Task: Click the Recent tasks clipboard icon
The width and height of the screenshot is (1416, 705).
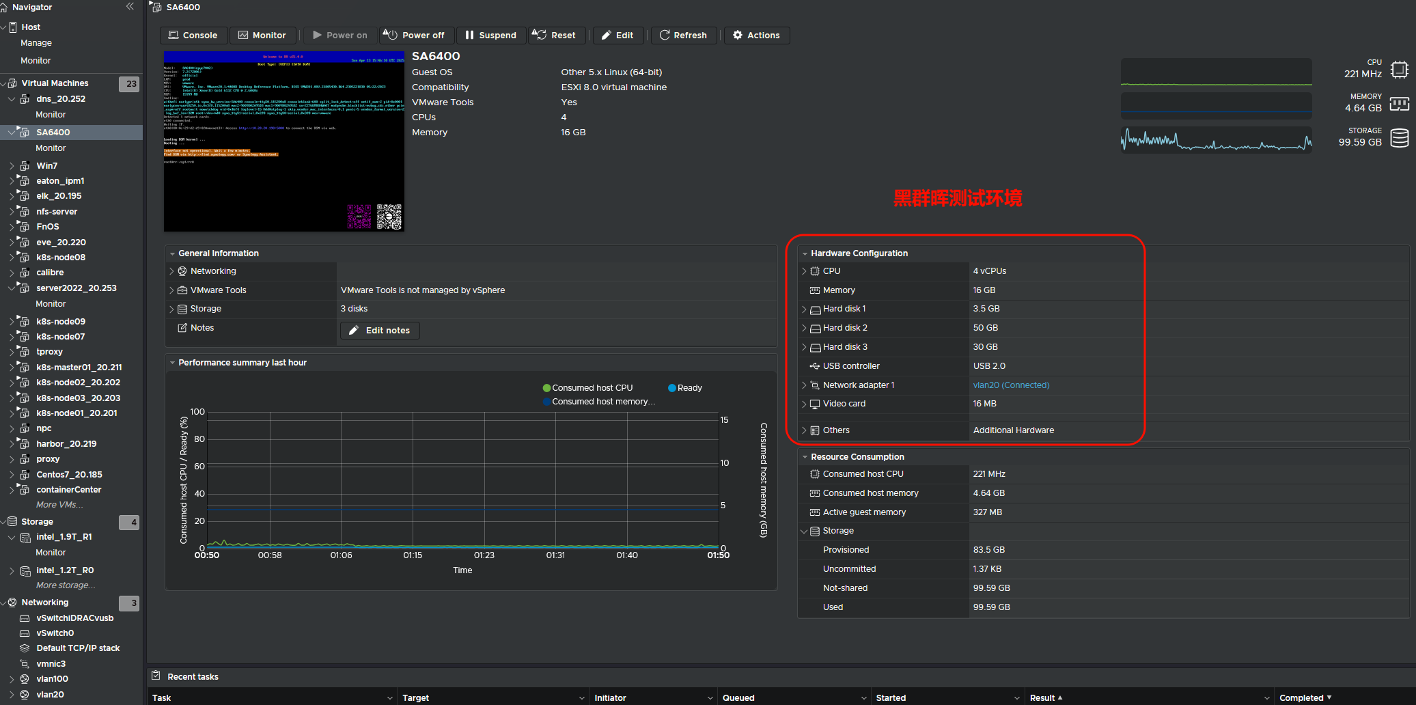Action: tap(156, 676)
